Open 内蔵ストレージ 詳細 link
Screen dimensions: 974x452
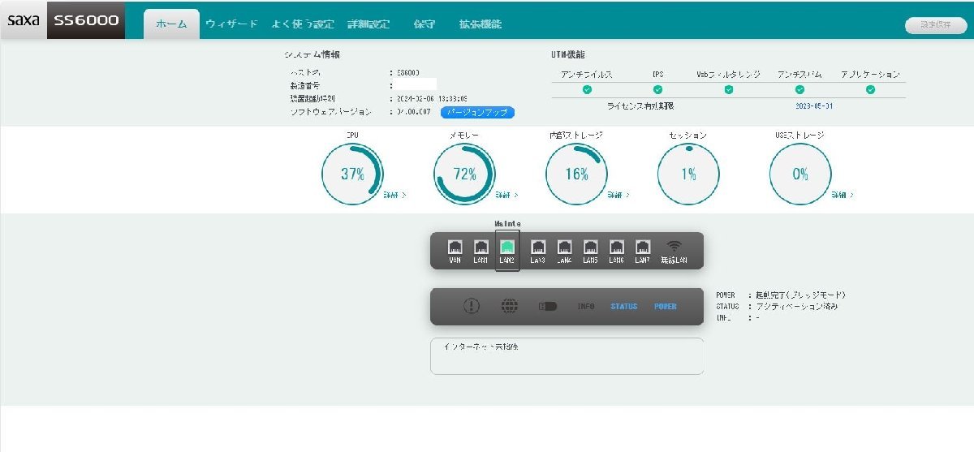618,196
